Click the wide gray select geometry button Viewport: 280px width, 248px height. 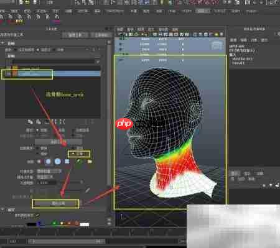click(58, 142)
